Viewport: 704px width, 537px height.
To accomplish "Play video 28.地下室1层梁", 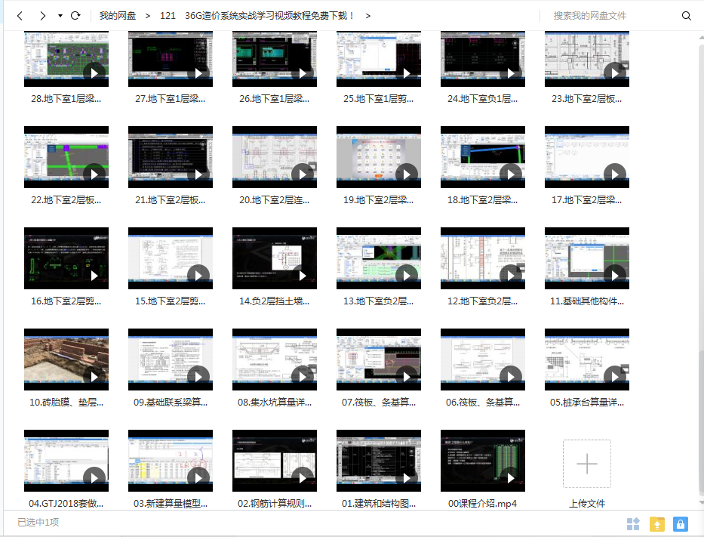I will (66, 59).
